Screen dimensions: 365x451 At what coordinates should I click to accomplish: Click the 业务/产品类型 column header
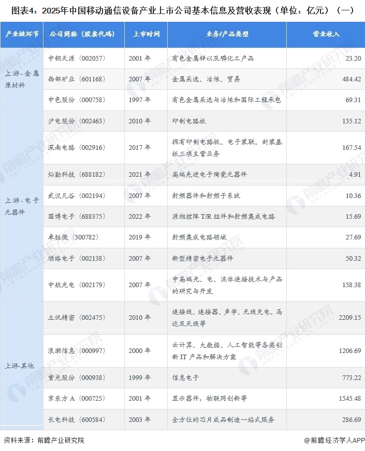point(227,34)
